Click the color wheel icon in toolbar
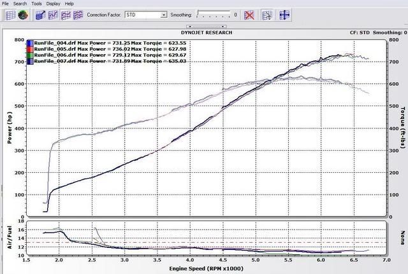The width and height of the screenshot is (408, 274). point(22,13)
